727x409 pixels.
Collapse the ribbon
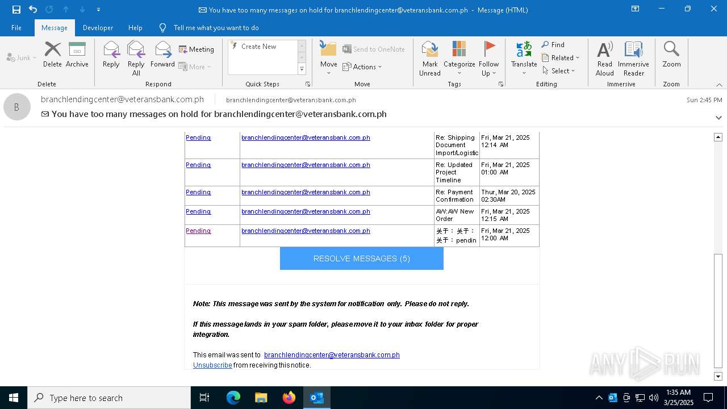tap(719, 85)
